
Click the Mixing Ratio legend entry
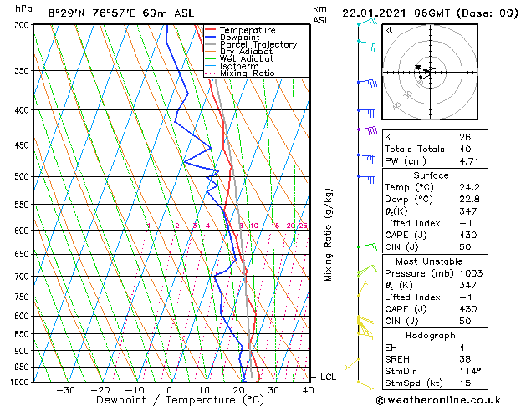click(x=240, y=73)
